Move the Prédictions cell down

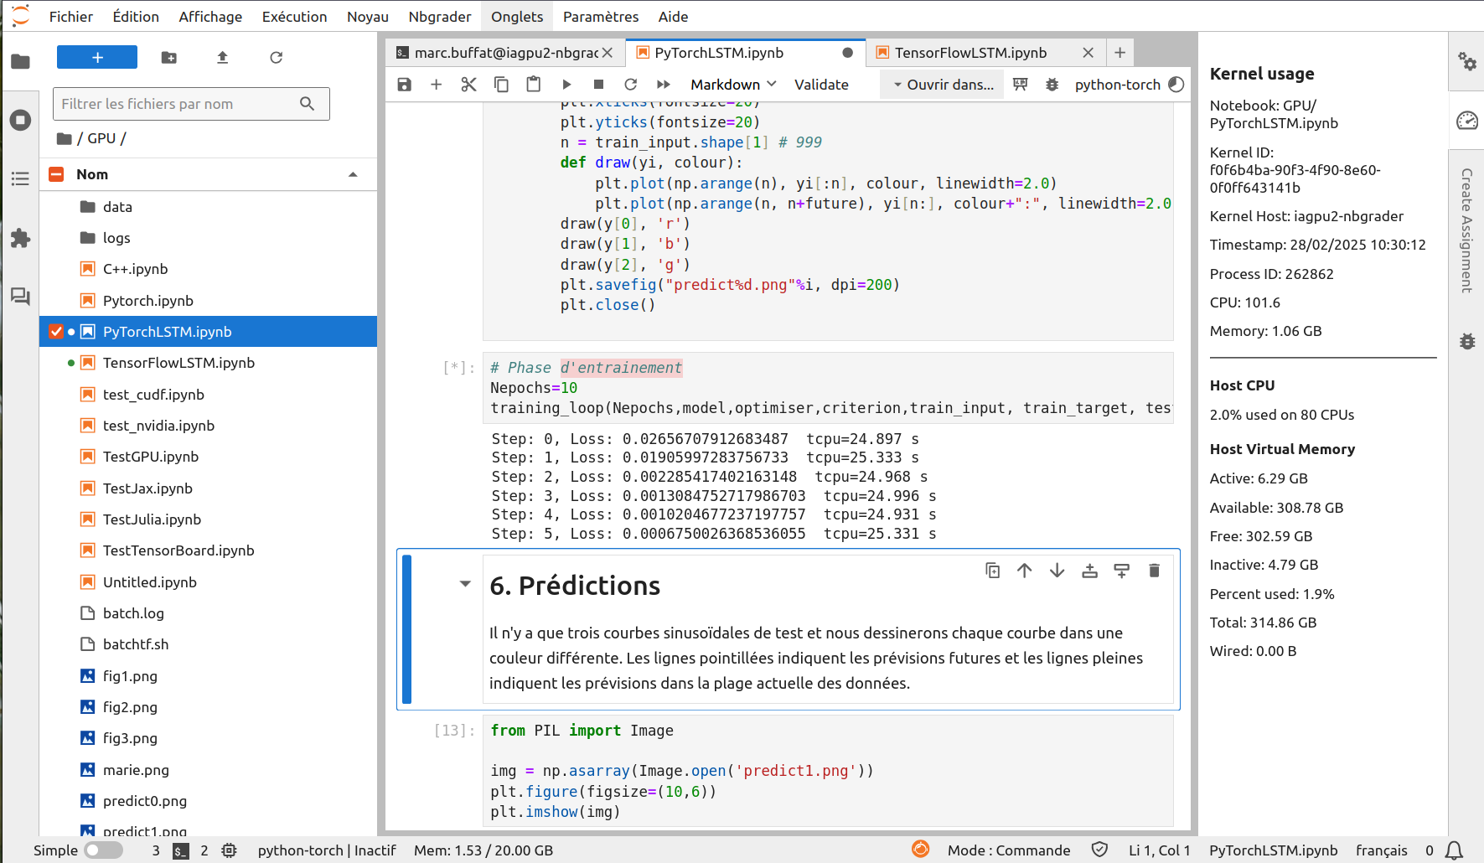point(1057,571)
